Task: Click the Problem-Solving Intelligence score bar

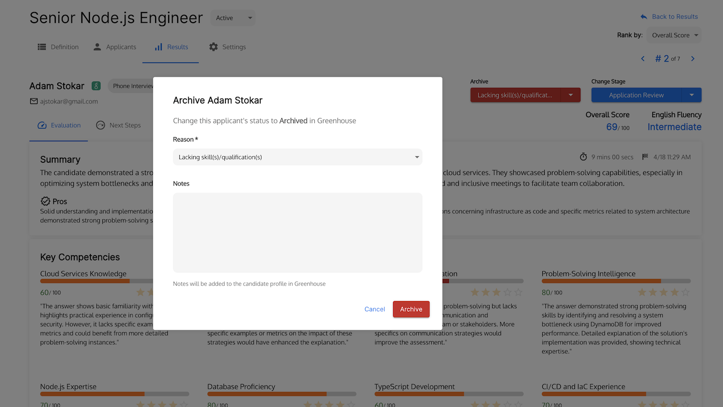Action: point(616,281)
